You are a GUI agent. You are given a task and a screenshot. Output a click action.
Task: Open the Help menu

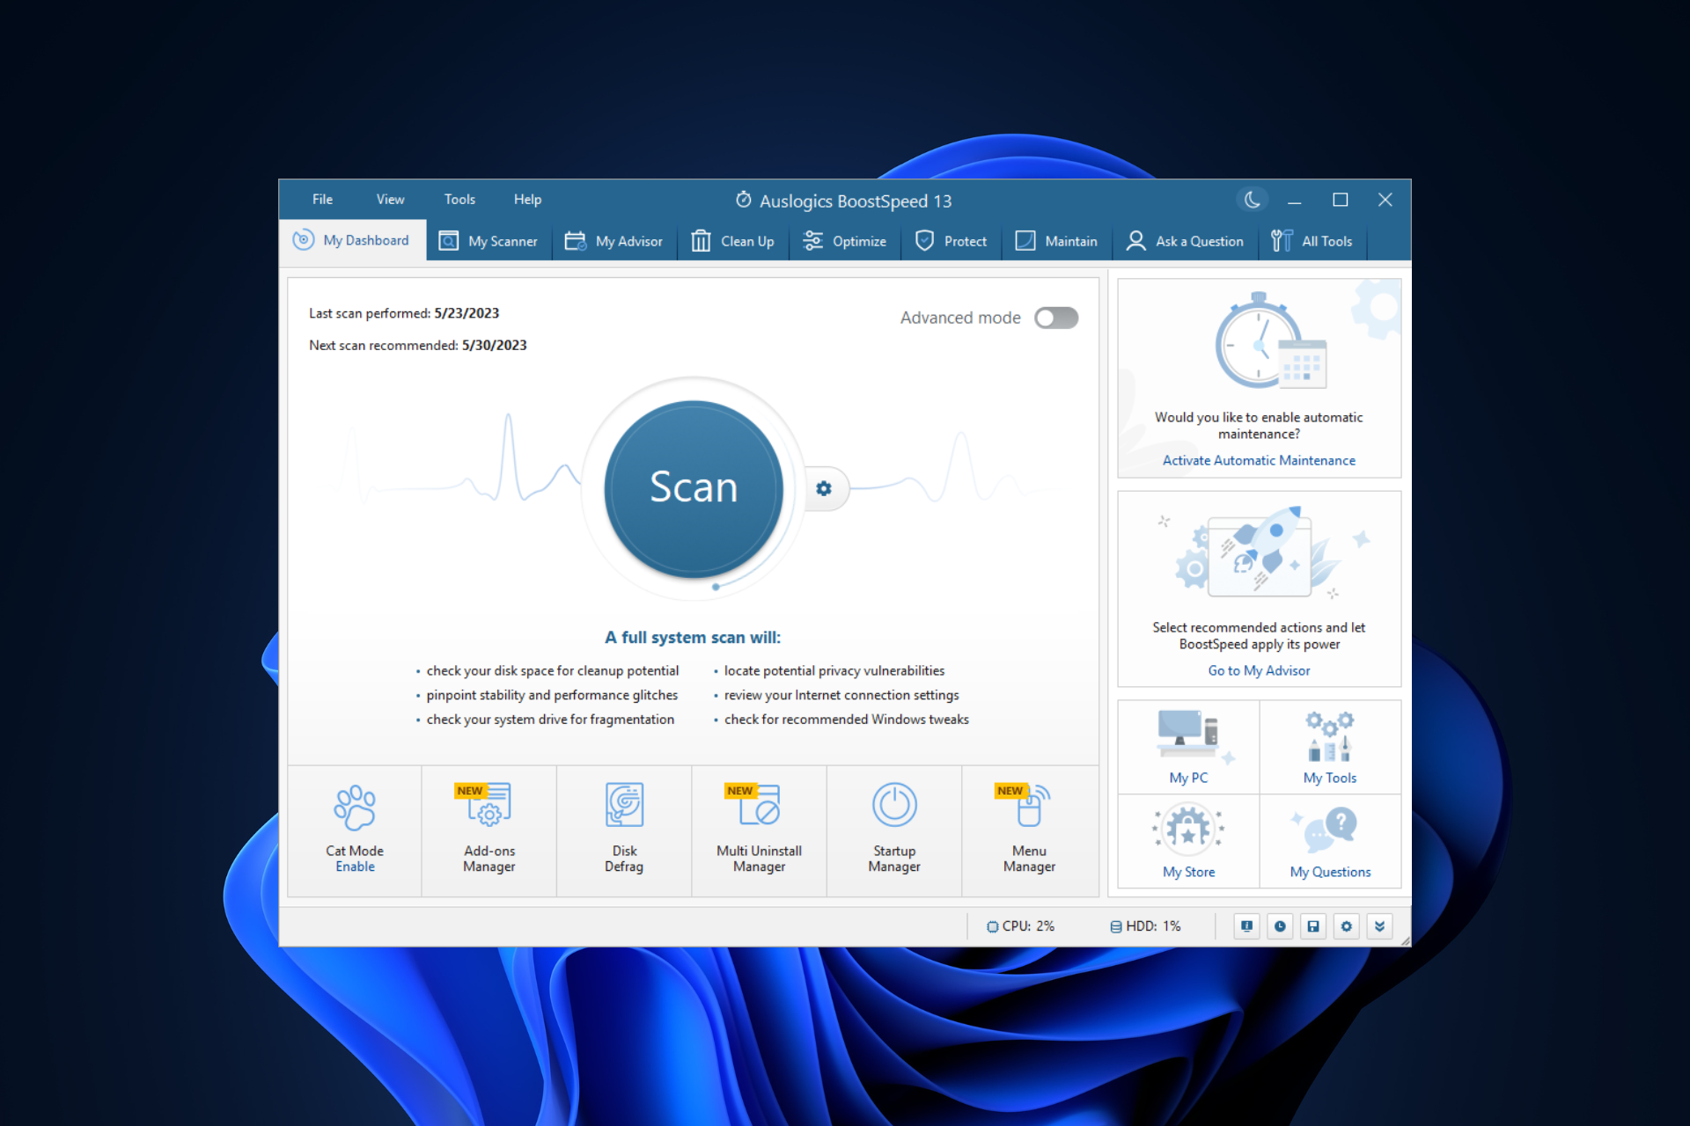click(527, 200)
